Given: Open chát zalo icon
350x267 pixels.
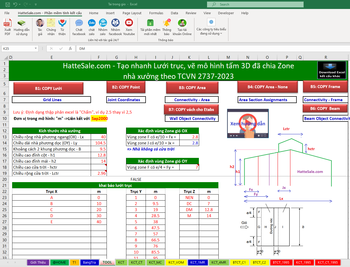Looking at the screenshot, I should click(x=92, y=27).
